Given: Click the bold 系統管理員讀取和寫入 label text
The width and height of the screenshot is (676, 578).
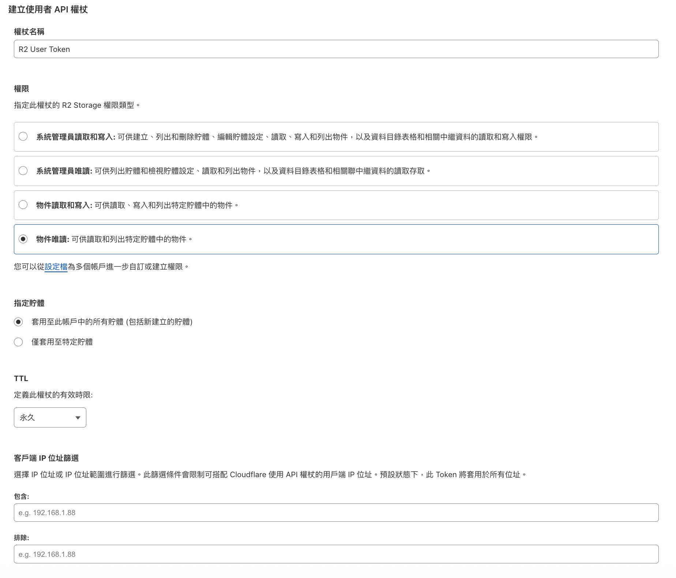Looking at the screenshot, I should click(x=75, y=137).
